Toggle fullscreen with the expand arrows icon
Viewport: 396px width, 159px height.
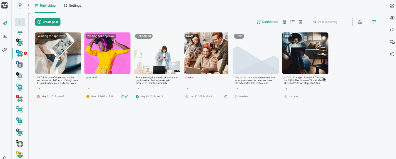[x=392, y=6]
